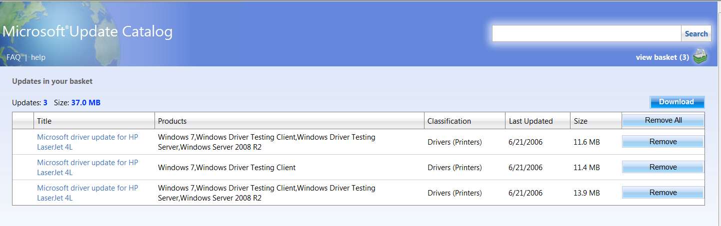Sort by the Title column header
Screen dimensions: 721x226
click(94, 121)
